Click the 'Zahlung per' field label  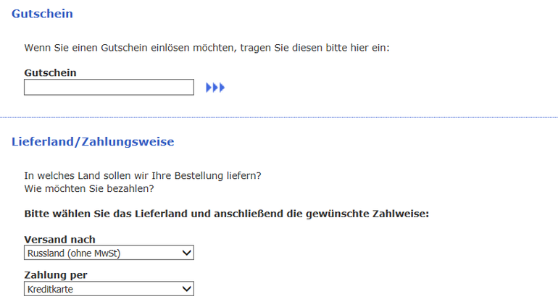tap(56, 276)
